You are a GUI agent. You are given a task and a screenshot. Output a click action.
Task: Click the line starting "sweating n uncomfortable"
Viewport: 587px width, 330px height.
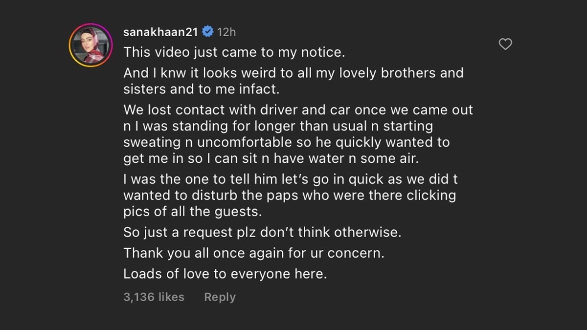(286, 142)
